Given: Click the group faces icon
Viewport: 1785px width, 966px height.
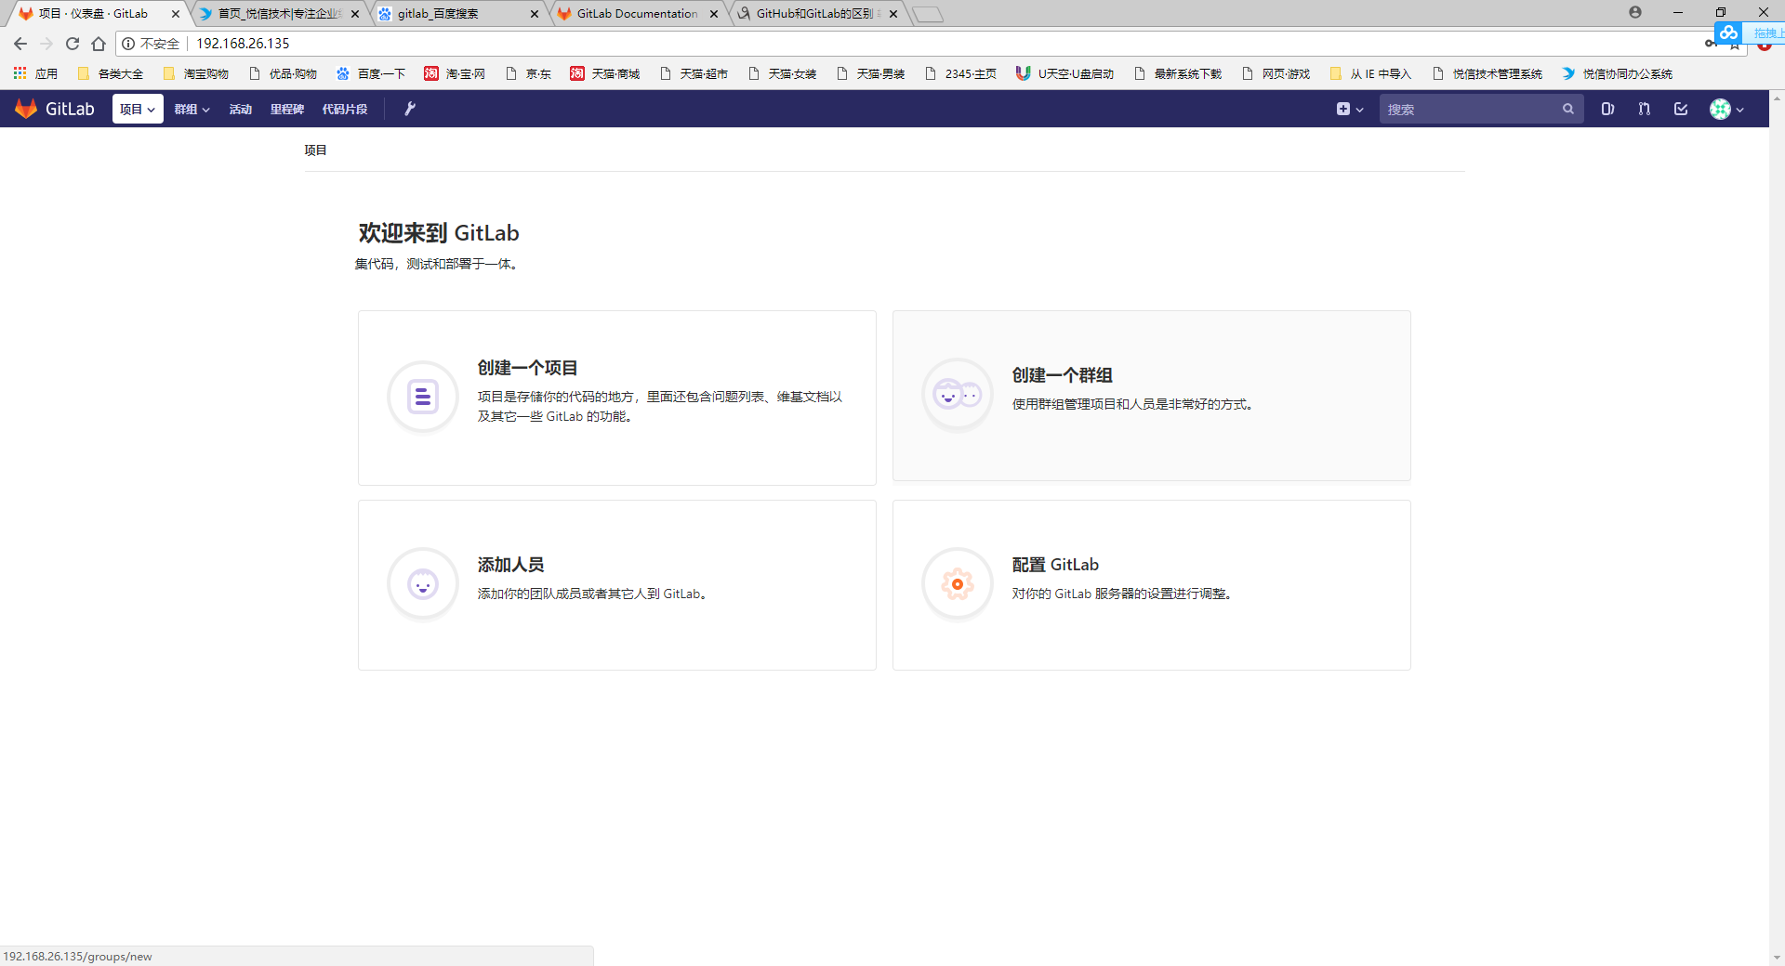Looking at the screenshot, I should click(x=958, y=395).
